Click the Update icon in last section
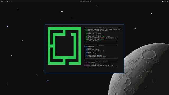Viewport: 169px width, 95px height. [85, 65]
